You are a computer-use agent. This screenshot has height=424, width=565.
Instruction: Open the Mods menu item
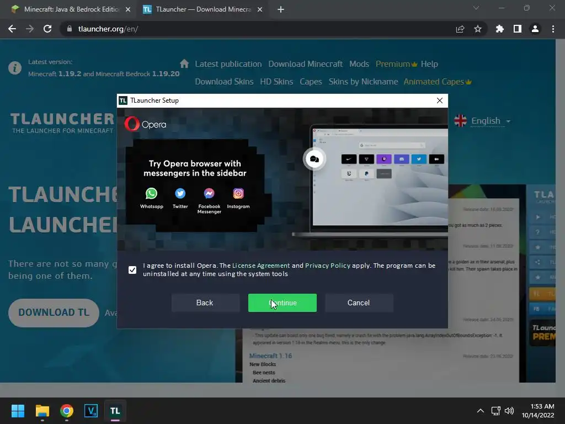pos(359,64)
